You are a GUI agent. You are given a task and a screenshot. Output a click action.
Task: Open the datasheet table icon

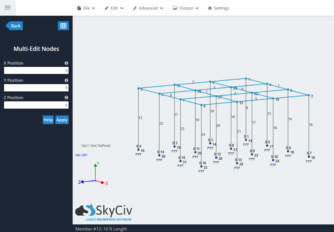coord(63,26)
